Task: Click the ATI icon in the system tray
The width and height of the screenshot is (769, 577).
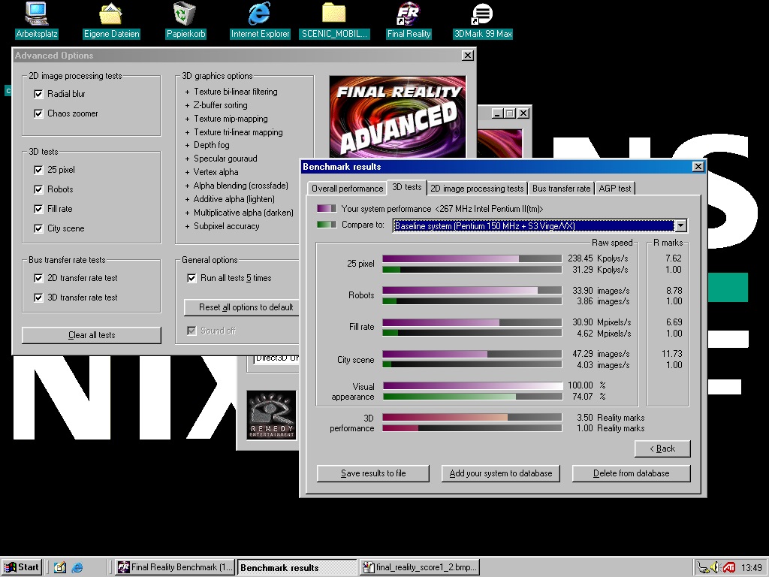Action: 728,568
